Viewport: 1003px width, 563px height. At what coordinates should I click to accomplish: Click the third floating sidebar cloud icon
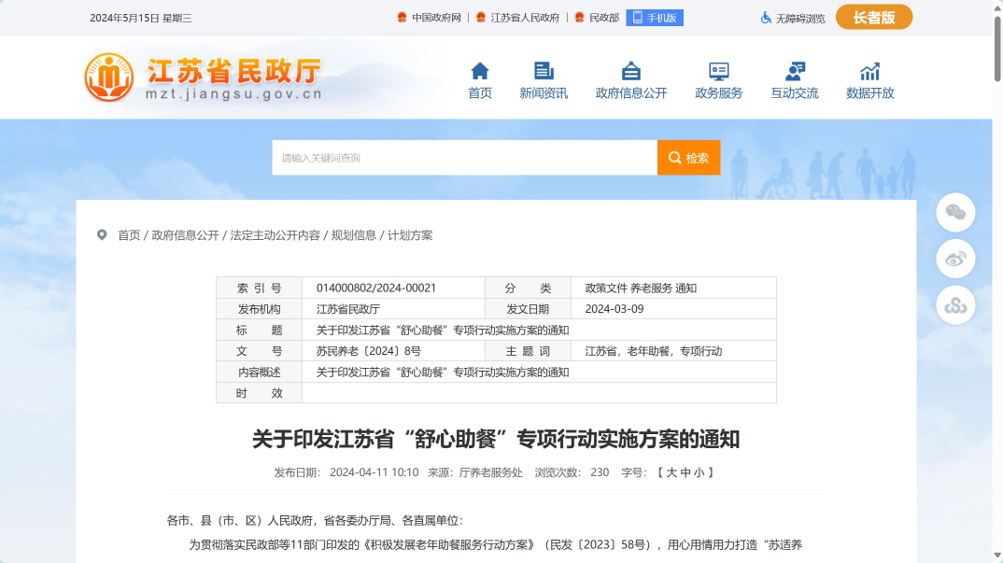click(x=955, y=305)
